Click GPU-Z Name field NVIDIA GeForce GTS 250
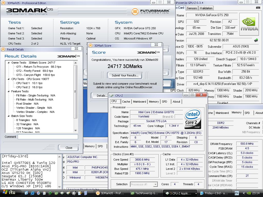Viewport: 263px width, 197px height. point(212,15)
